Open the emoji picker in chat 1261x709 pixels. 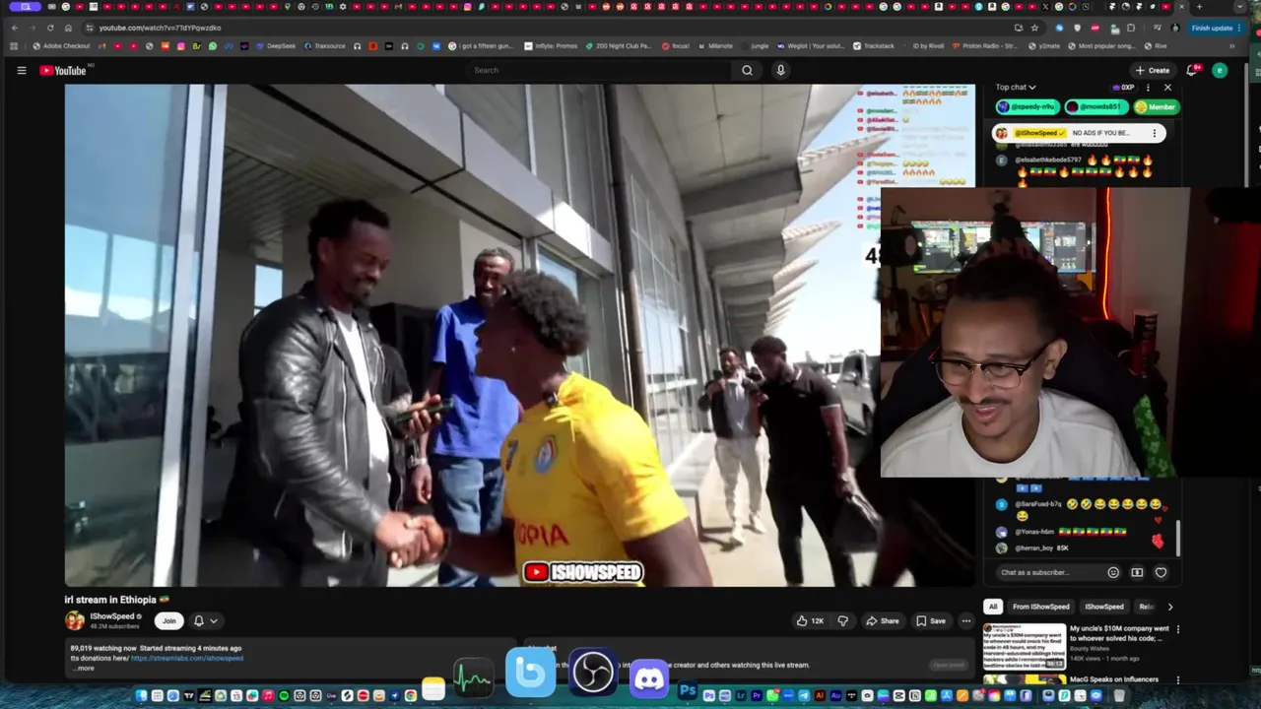tap(1113, 572)
